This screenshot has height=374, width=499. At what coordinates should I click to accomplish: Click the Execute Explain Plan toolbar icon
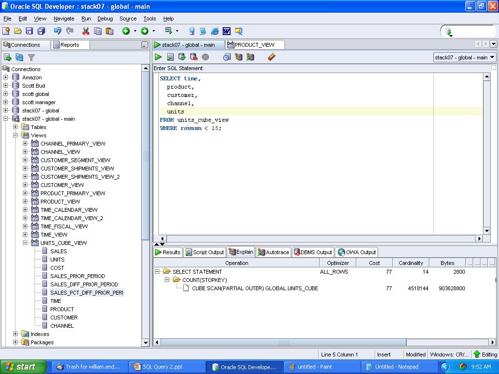point(238,57)
